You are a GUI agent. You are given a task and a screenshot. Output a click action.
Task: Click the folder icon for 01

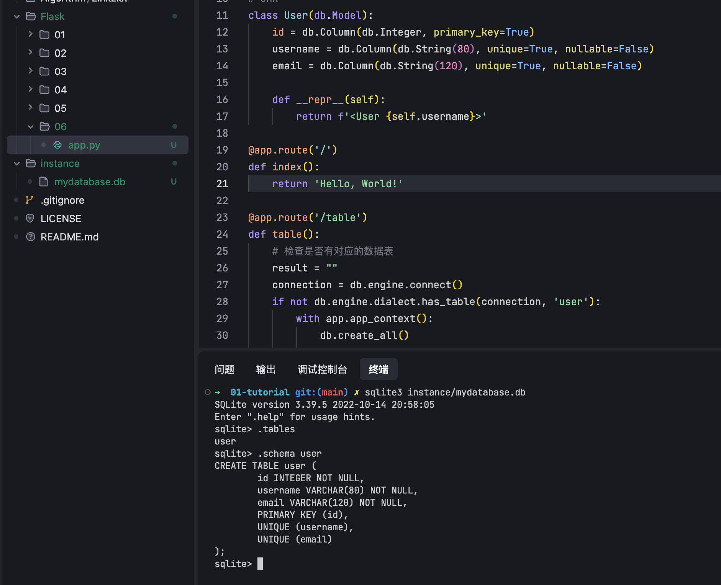(44, 34)
